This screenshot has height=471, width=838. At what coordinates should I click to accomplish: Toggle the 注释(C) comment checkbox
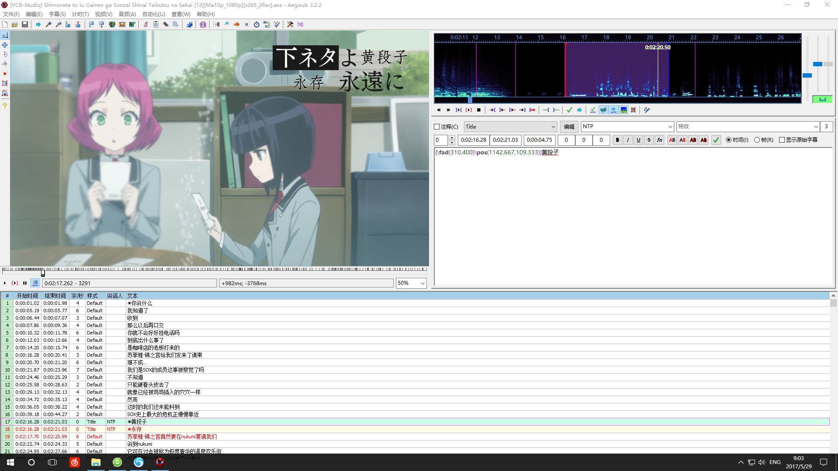437,127
